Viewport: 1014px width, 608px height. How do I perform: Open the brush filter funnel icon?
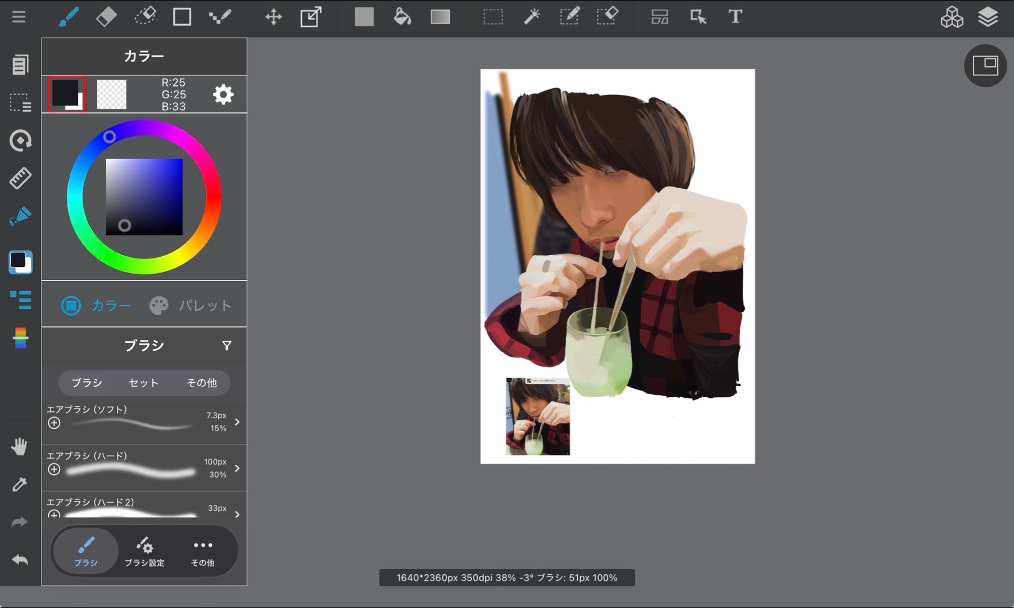(227, 346)
